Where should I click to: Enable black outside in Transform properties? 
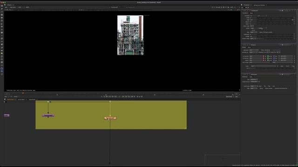pos(264,32)
